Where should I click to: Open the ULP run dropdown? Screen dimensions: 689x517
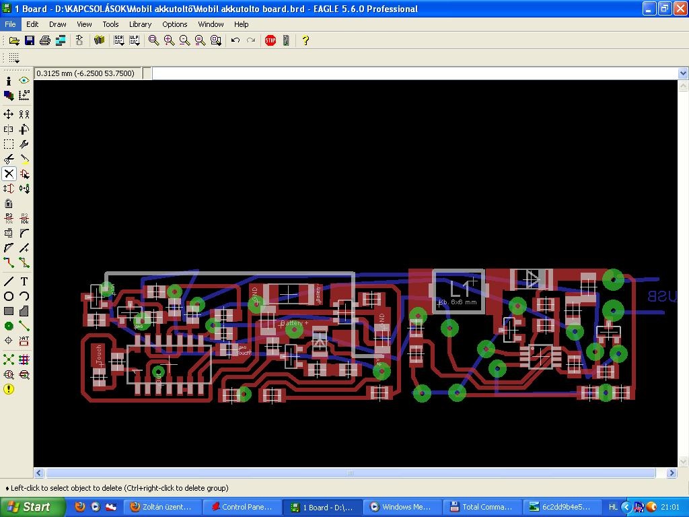(134, 40)
